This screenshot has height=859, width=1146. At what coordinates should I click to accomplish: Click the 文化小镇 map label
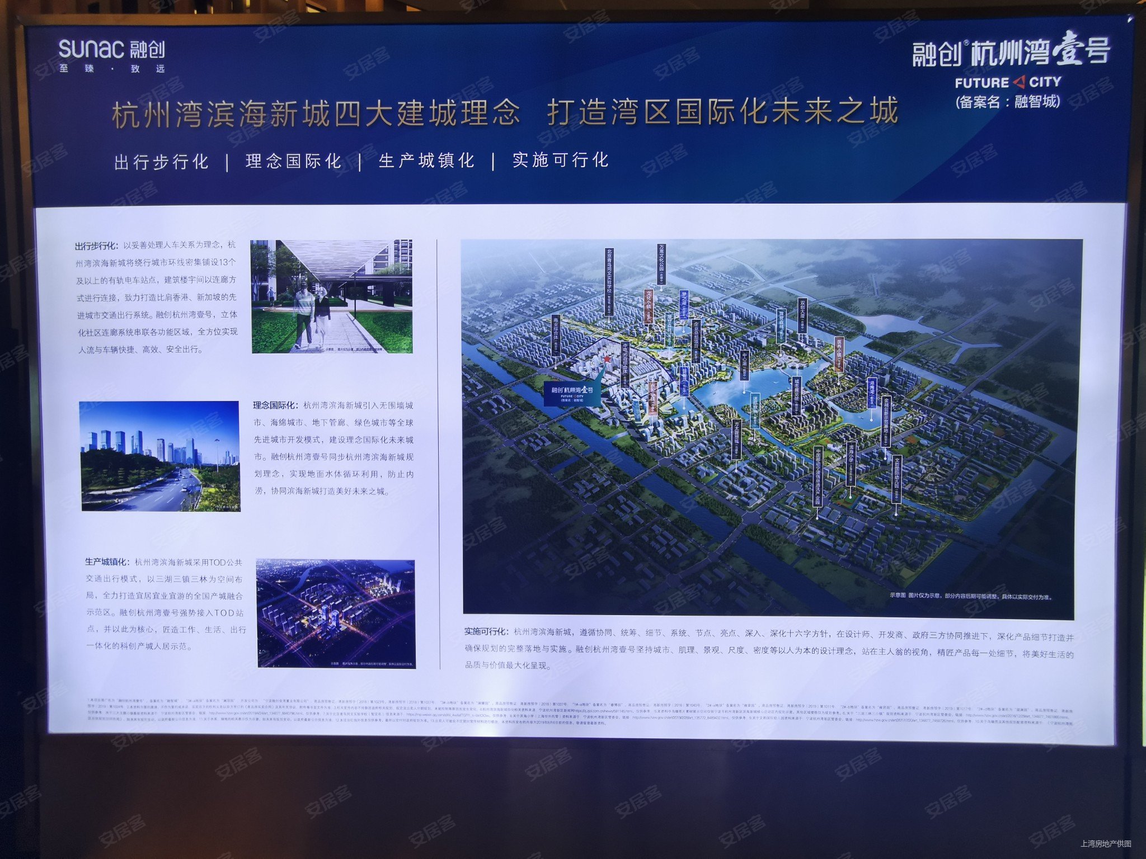click(649, 306)
